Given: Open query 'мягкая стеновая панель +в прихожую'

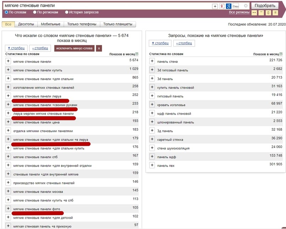Looking at the screenshot, I should [x=42, y=227].
